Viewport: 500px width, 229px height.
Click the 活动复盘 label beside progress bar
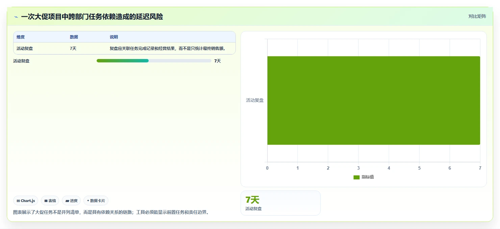(x=21, y=61)
